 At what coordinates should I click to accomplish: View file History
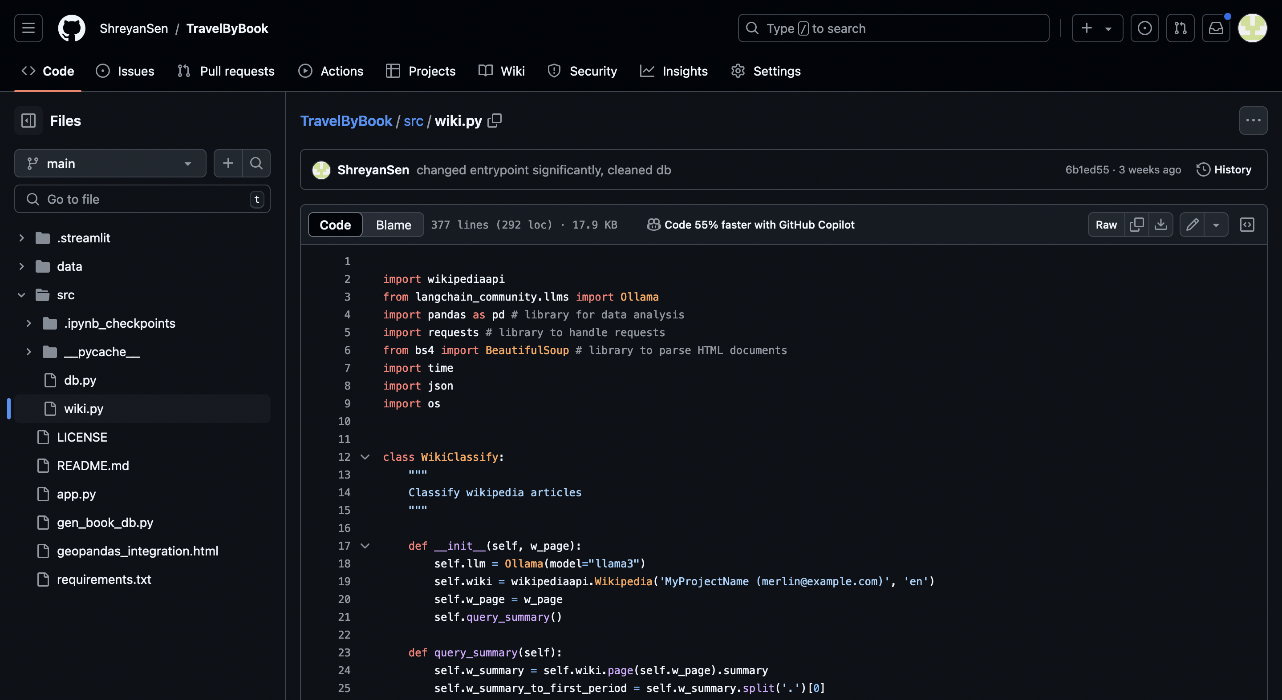tap(1224, 169)
